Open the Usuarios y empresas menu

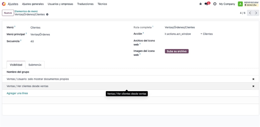click(60, 4)
